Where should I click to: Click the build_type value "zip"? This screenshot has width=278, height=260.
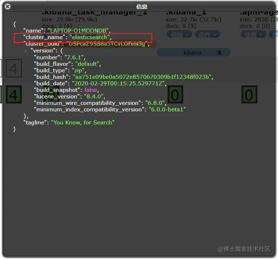78,71
